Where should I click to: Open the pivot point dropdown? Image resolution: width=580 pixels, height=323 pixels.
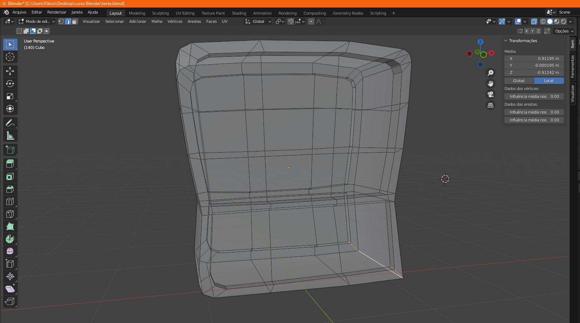280,21
